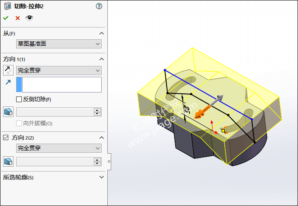Screen dimensions: 298x206
Task: Enable 反侧切除(F) checkbox
Action: coord(19,100)
